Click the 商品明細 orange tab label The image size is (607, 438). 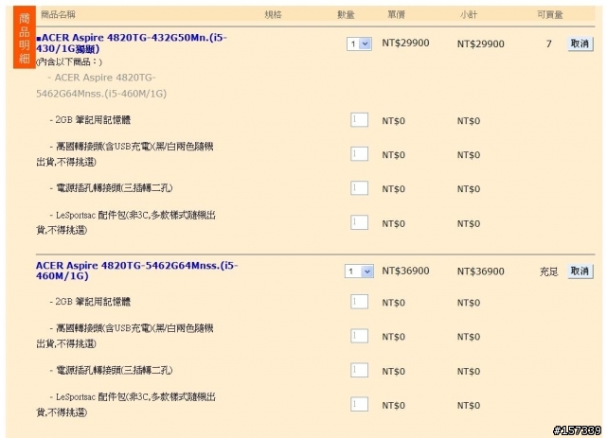pos(25,38)
